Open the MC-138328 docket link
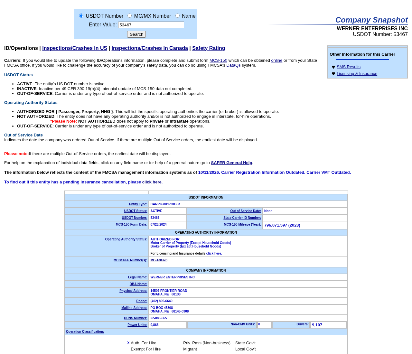The image size is (412, 354). tap(159, 260)
